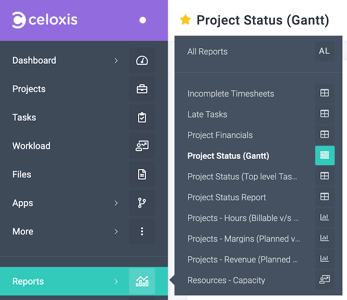Toggle the favorite star for Project Status
This screenshot has height=300, width=347.
click(185, 20)
